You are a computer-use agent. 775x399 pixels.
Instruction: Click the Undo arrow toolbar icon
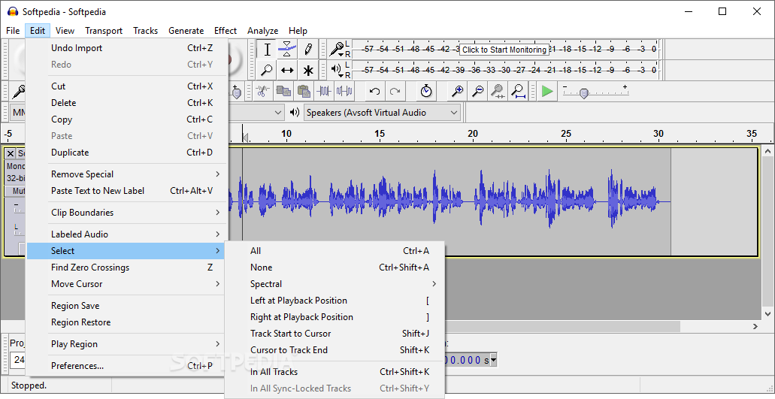click(x=374, y=91)
